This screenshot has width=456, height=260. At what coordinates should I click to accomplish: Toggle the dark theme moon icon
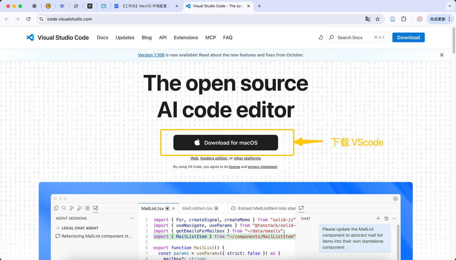321,37
